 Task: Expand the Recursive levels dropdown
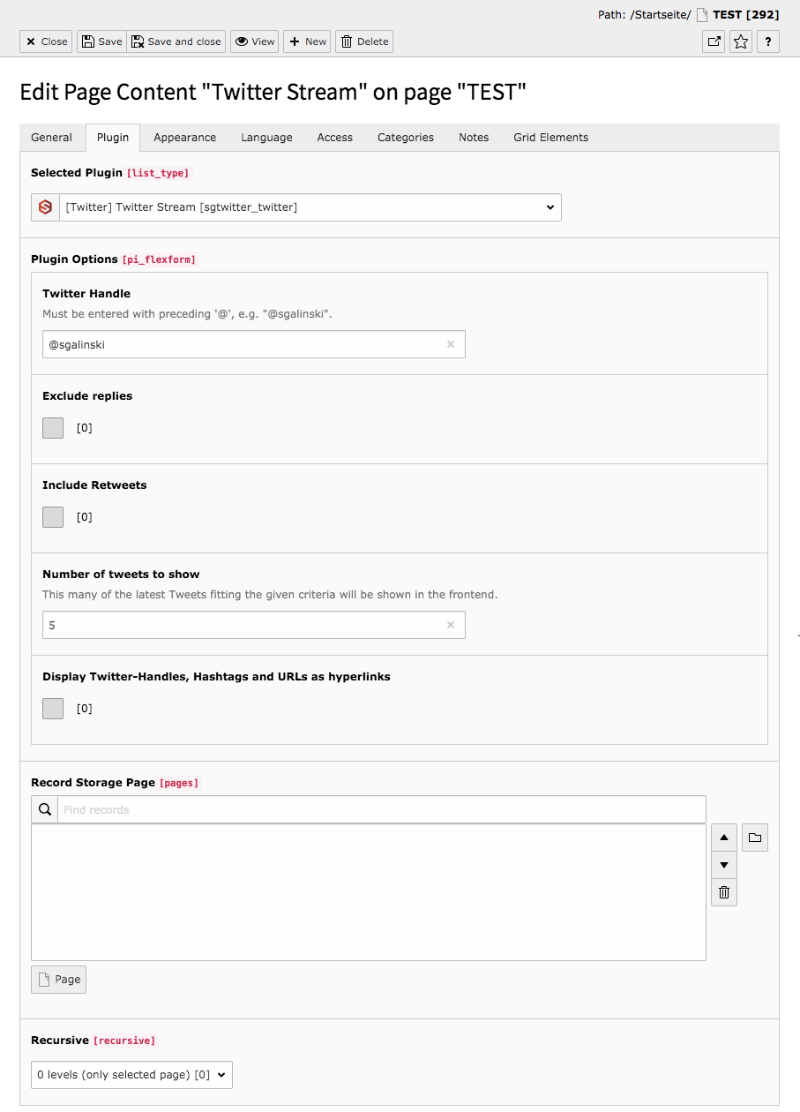[131, 1075]
